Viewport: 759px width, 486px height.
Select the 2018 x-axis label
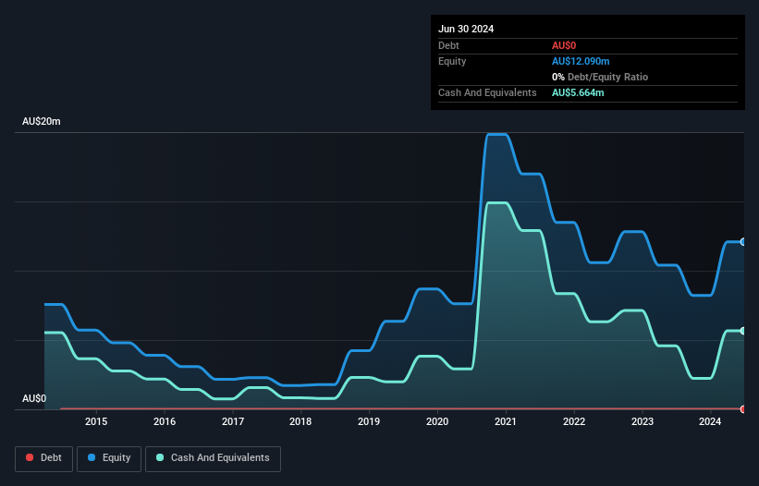point(300,421)
